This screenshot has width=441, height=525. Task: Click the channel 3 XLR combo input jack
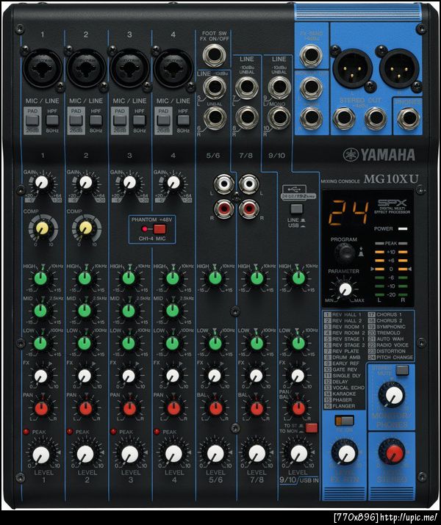(x=129, y=68)
